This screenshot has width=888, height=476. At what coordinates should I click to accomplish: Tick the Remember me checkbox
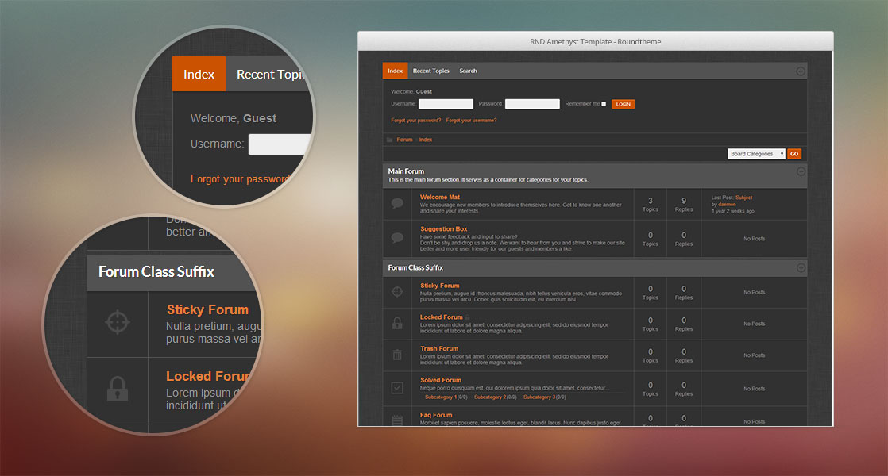604,104
